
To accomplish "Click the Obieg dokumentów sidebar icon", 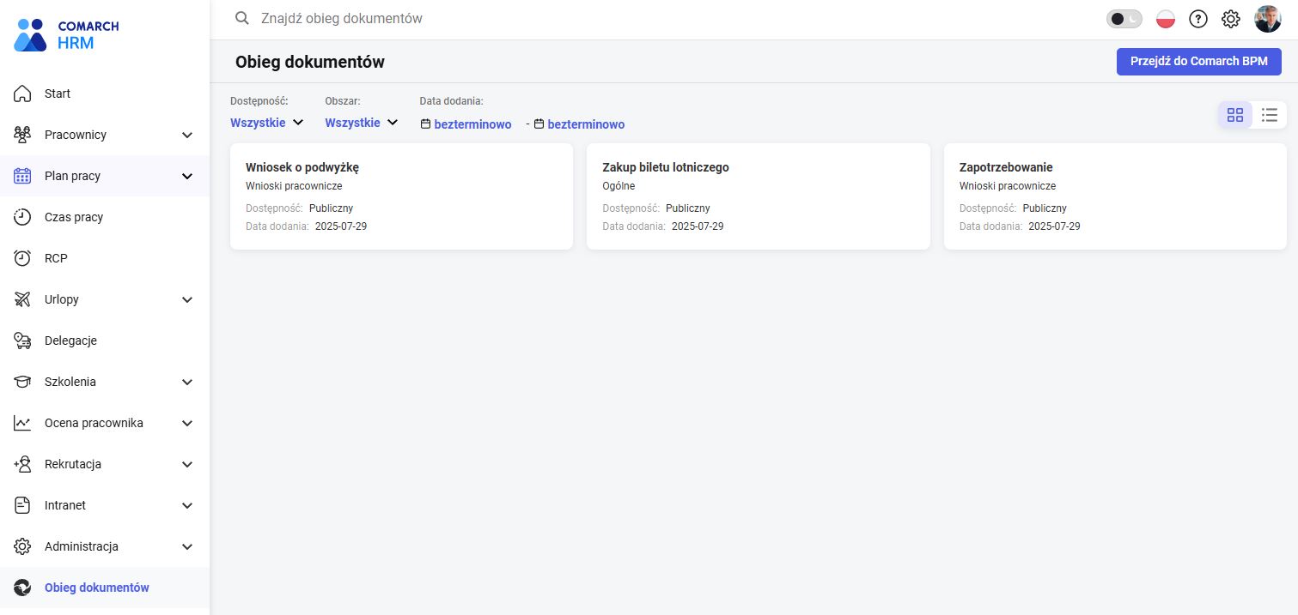I will point(23,588).
